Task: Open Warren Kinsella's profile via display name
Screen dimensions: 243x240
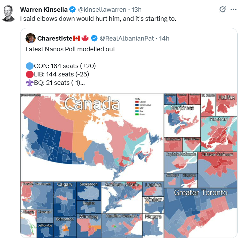Action: [44, 10]
